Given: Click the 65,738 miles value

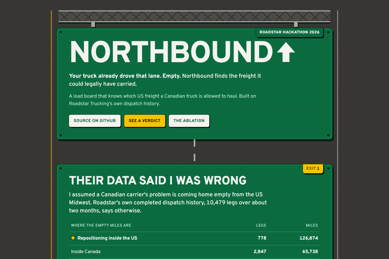Looking at the screenshot, I should [x=310, y=251].
